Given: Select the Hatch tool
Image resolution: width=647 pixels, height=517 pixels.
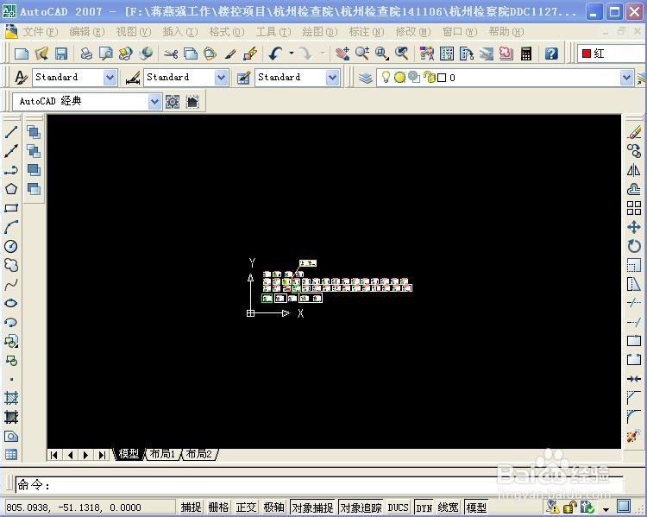Looking at the screenshot, I should tap(11, 398).
